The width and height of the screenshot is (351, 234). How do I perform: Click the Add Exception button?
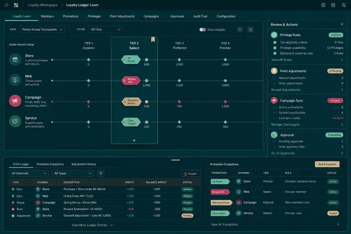[327, 164]
